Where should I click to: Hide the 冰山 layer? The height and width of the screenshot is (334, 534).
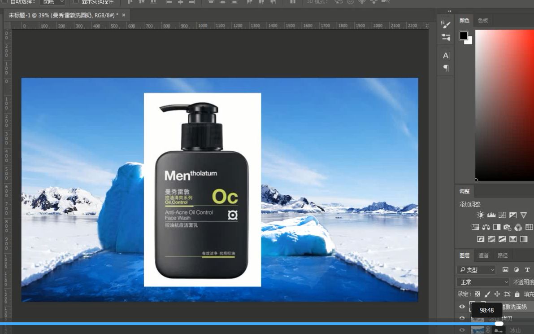tap(462, 330)
